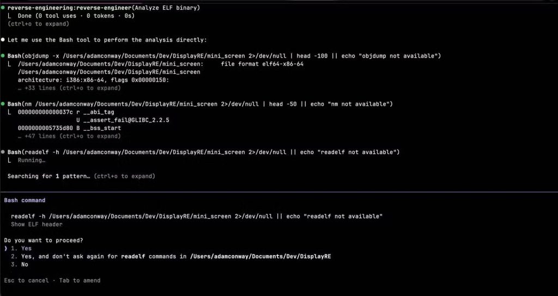Image resolution: width=558 pixels, height=296 pixels.
Task: Click Tab to amend hint
Action: click(80, 280)
